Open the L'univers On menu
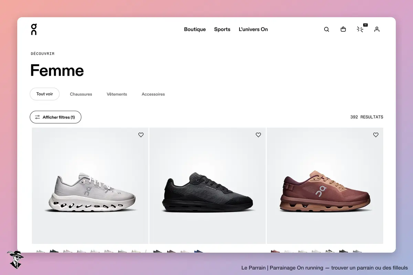The height and width of the screenshot is (275, 413). pos(253,29)
